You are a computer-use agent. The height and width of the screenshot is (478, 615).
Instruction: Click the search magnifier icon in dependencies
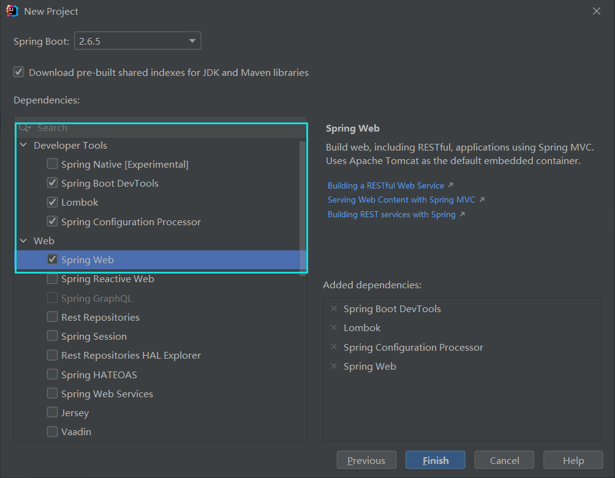[x=23, y=128]
